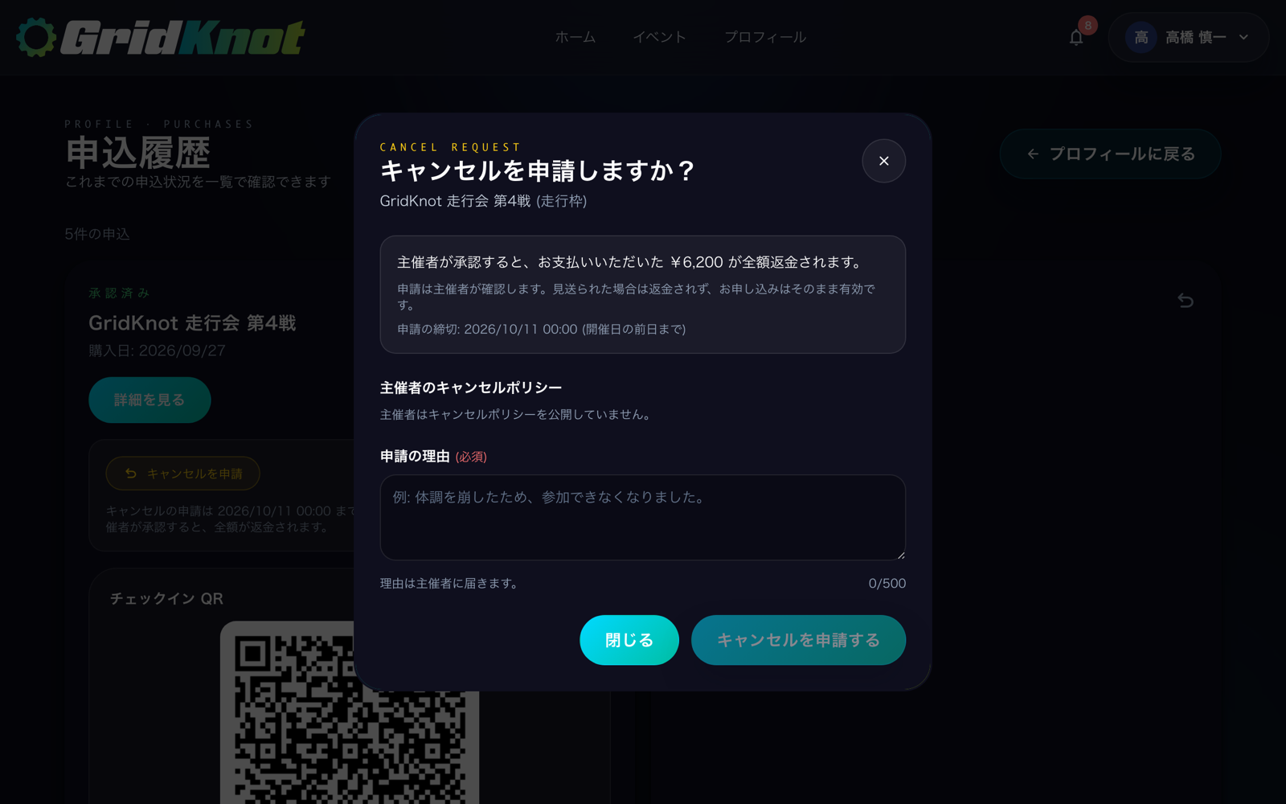Image resolution: width=1286 pixels, height=804 pixels.
Task: Click the 閉じる button
Action: 629,640
